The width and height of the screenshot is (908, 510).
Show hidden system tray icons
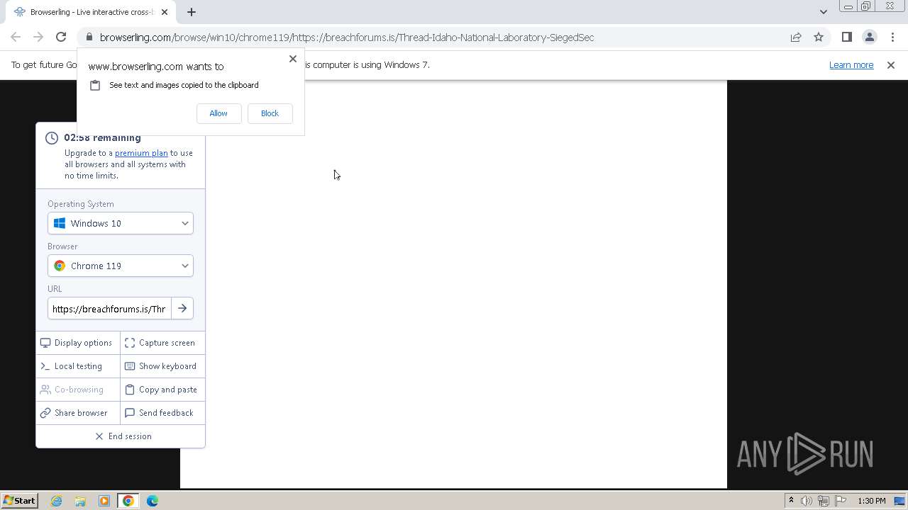click(791, 501)
